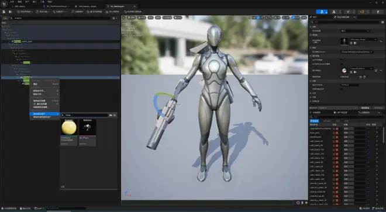Click the asset picker search field
This screenshot has height=212, width=386.
(86, 115)
